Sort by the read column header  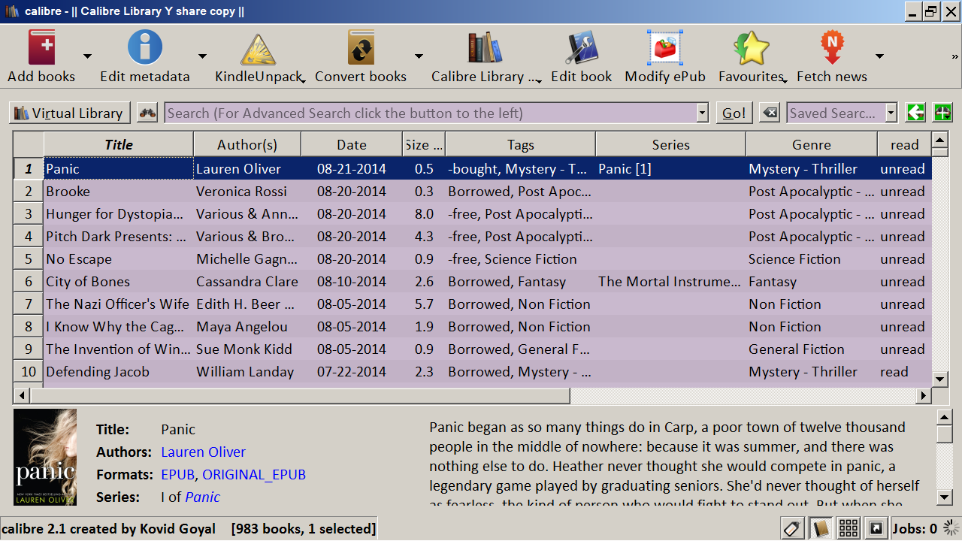click(x=904, y=144)
